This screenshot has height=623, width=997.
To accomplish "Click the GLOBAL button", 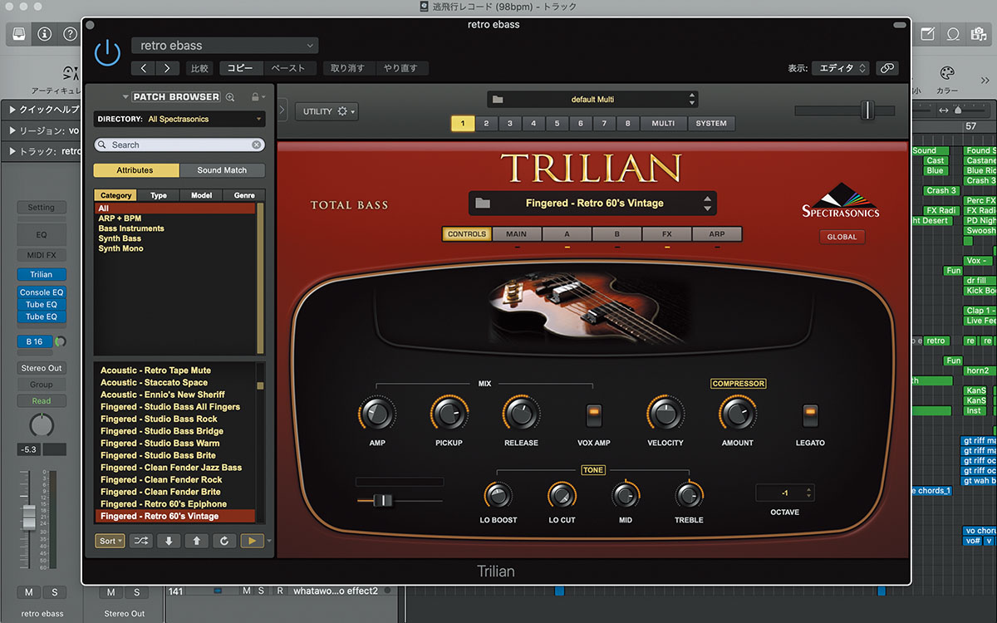I will click(x=842, y=237).
